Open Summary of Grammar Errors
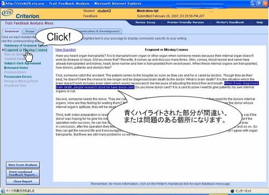269x195 pixels. tap(25, 45)
